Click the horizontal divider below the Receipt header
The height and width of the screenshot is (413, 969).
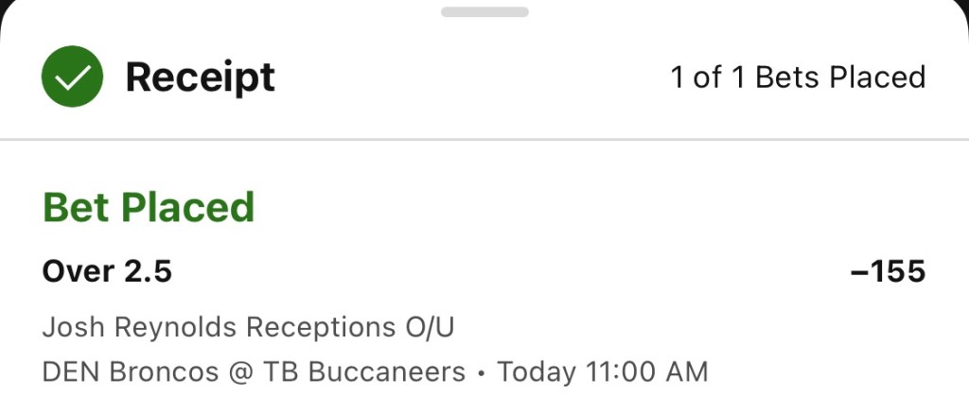click(x=484, y=140)
